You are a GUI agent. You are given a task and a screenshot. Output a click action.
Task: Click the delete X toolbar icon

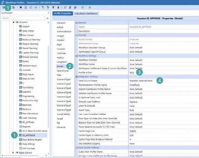[x=21, y=8]
